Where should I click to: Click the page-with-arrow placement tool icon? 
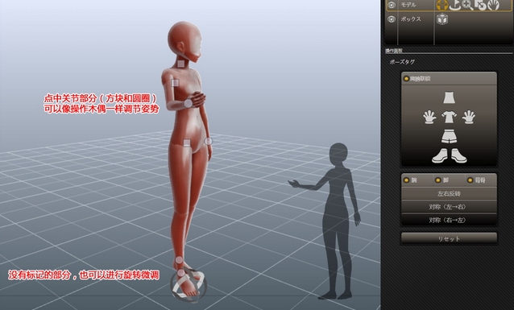480,5
